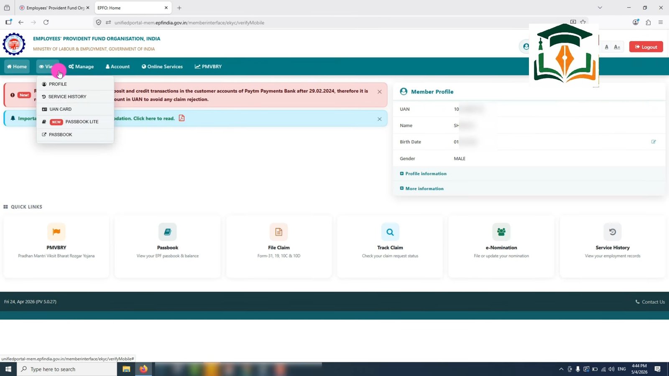
Task: Select SERVICE HISTORY from View dropdown
Action: point(75,97)
